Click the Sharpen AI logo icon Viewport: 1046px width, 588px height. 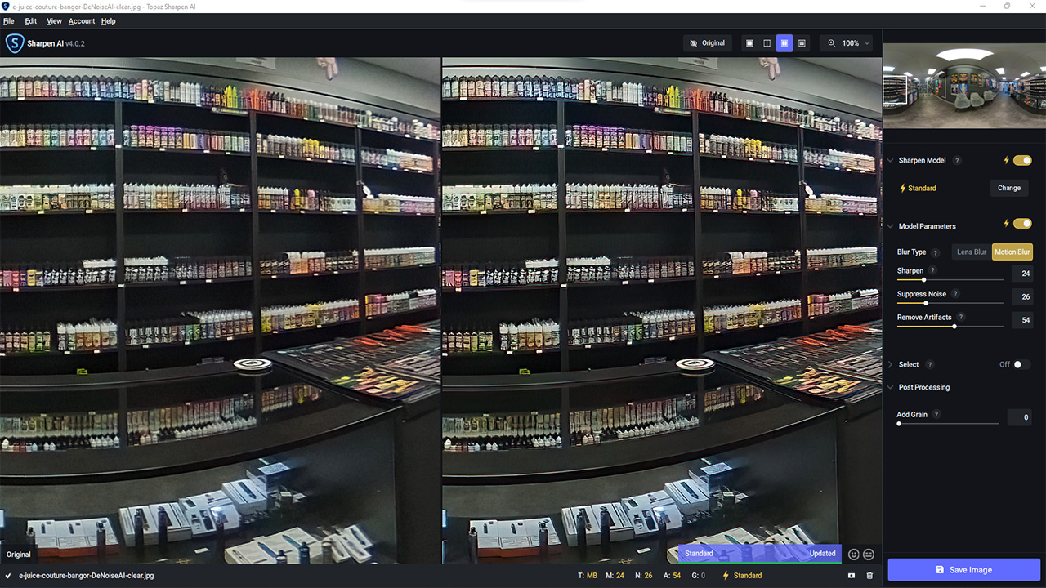[14, 43]
